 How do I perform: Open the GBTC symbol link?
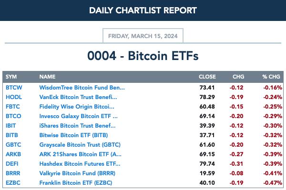tap(13, 145)
